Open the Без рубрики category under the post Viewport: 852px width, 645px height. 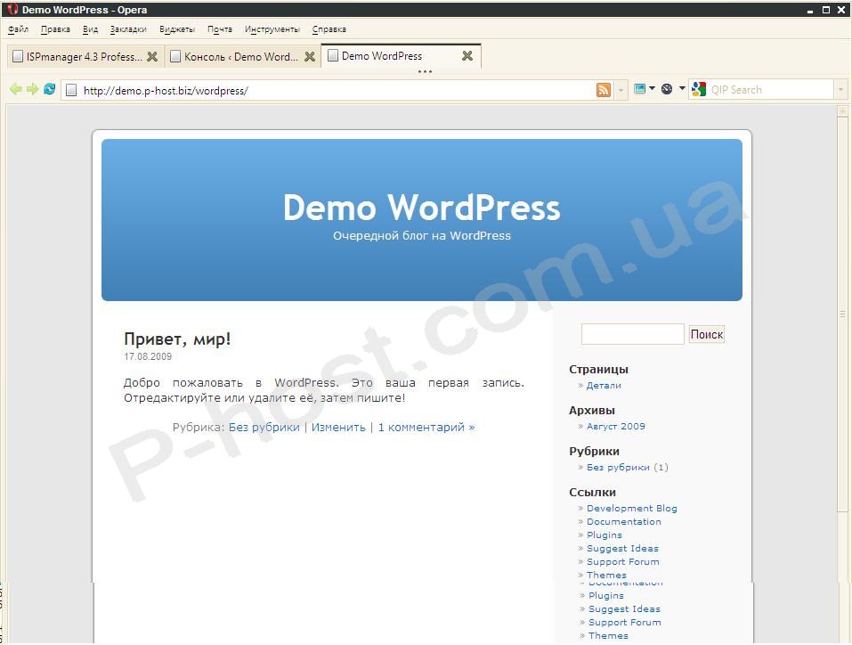click(x=264, y=427)
